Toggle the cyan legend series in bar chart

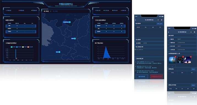click(x=13, y=47)
